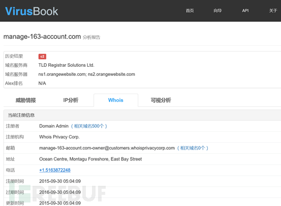
Task: Open 相关域名500个 link beside Domain Admin
Action: point(89,126)
